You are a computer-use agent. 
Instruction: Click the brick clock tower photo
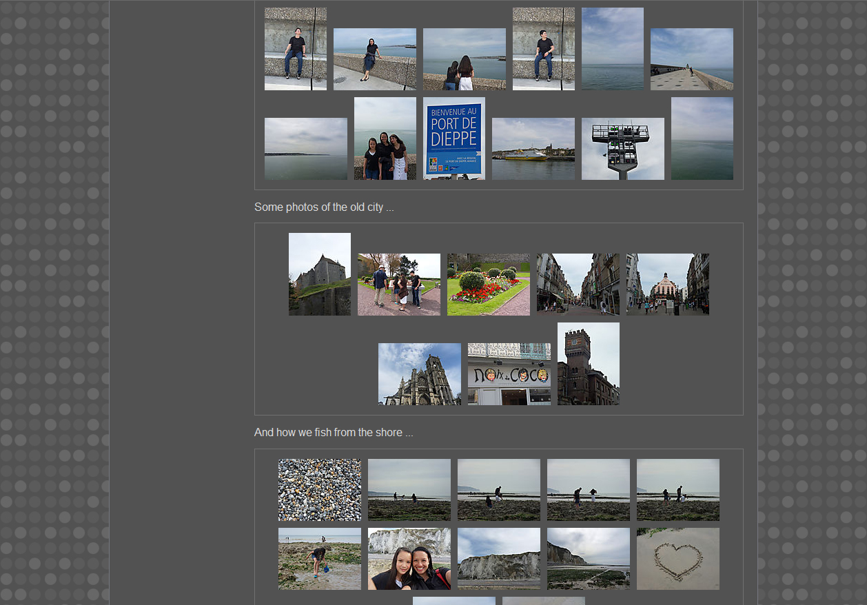pos(588,364)
